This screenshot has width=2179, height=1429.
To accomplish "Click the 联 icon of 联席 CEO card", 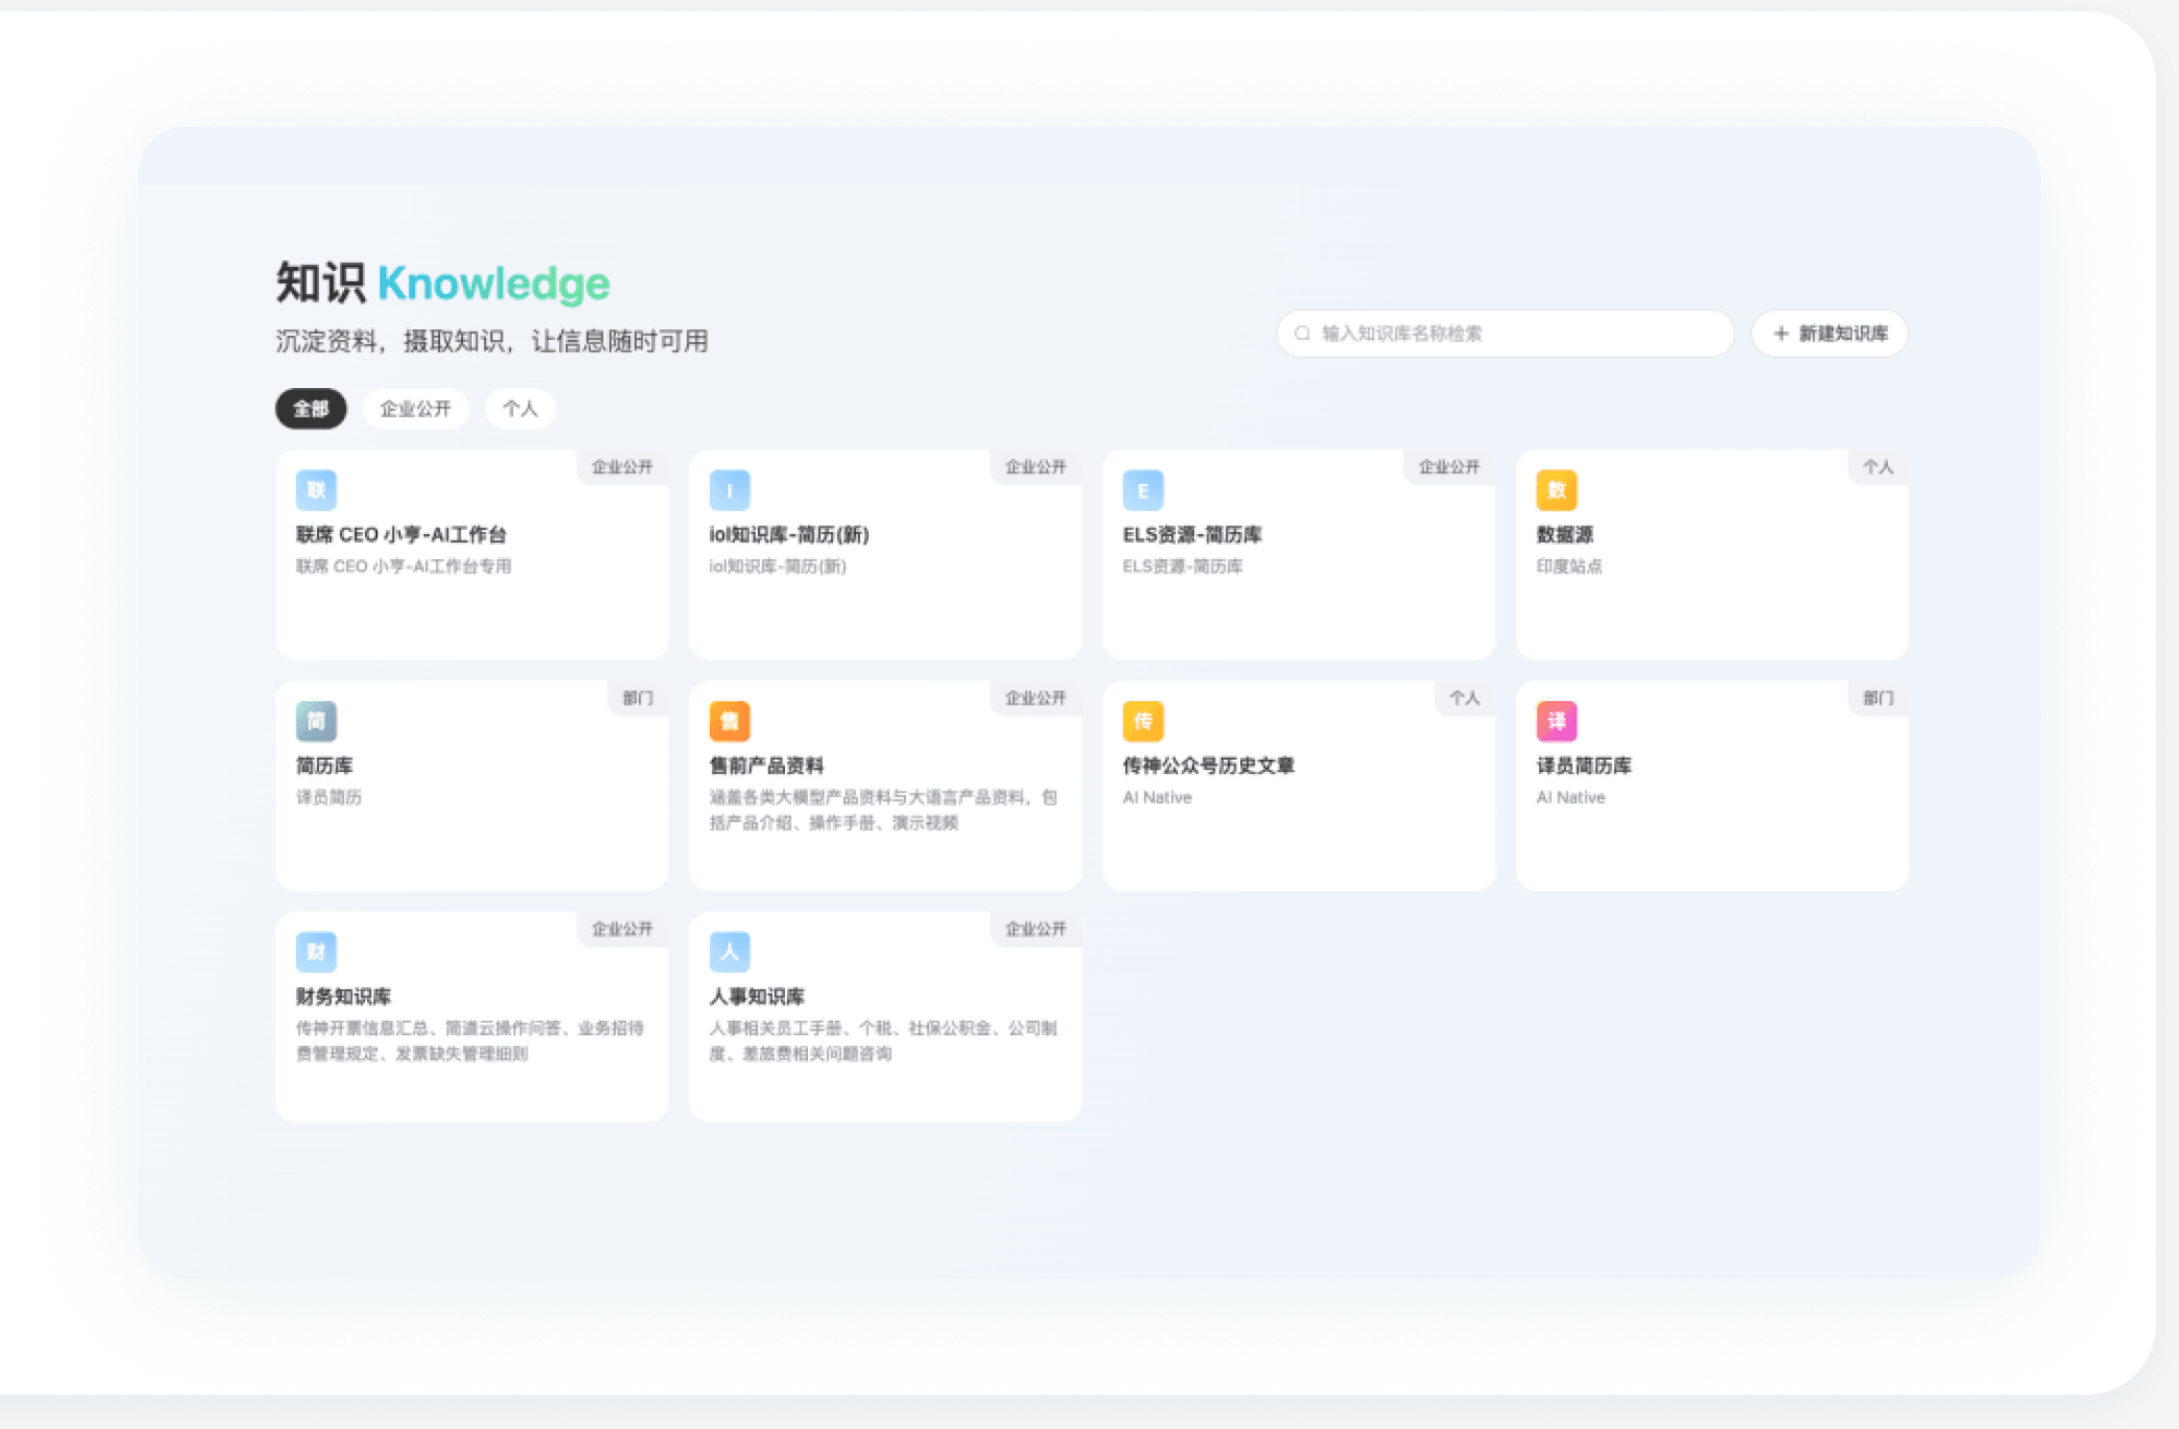I will click(316, 490).
